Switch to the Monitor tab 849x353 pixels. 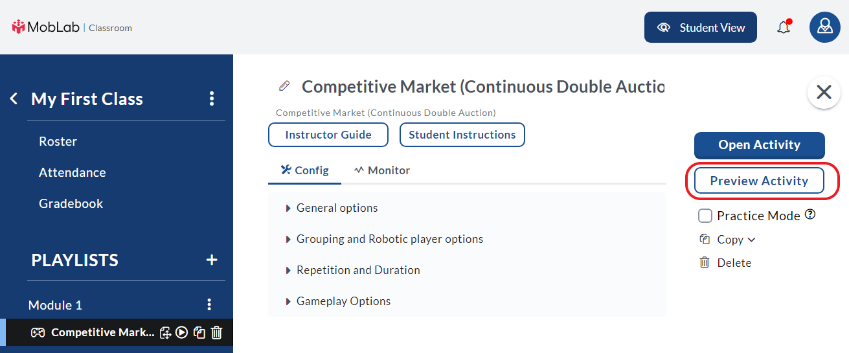(382, 170)
